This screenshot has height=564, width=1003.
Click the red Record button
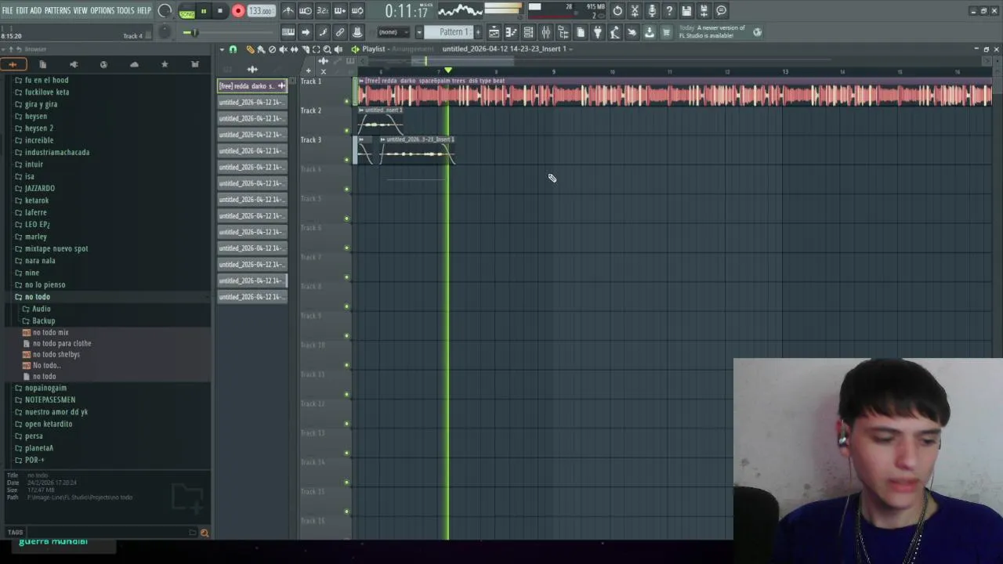click(238, 11)
